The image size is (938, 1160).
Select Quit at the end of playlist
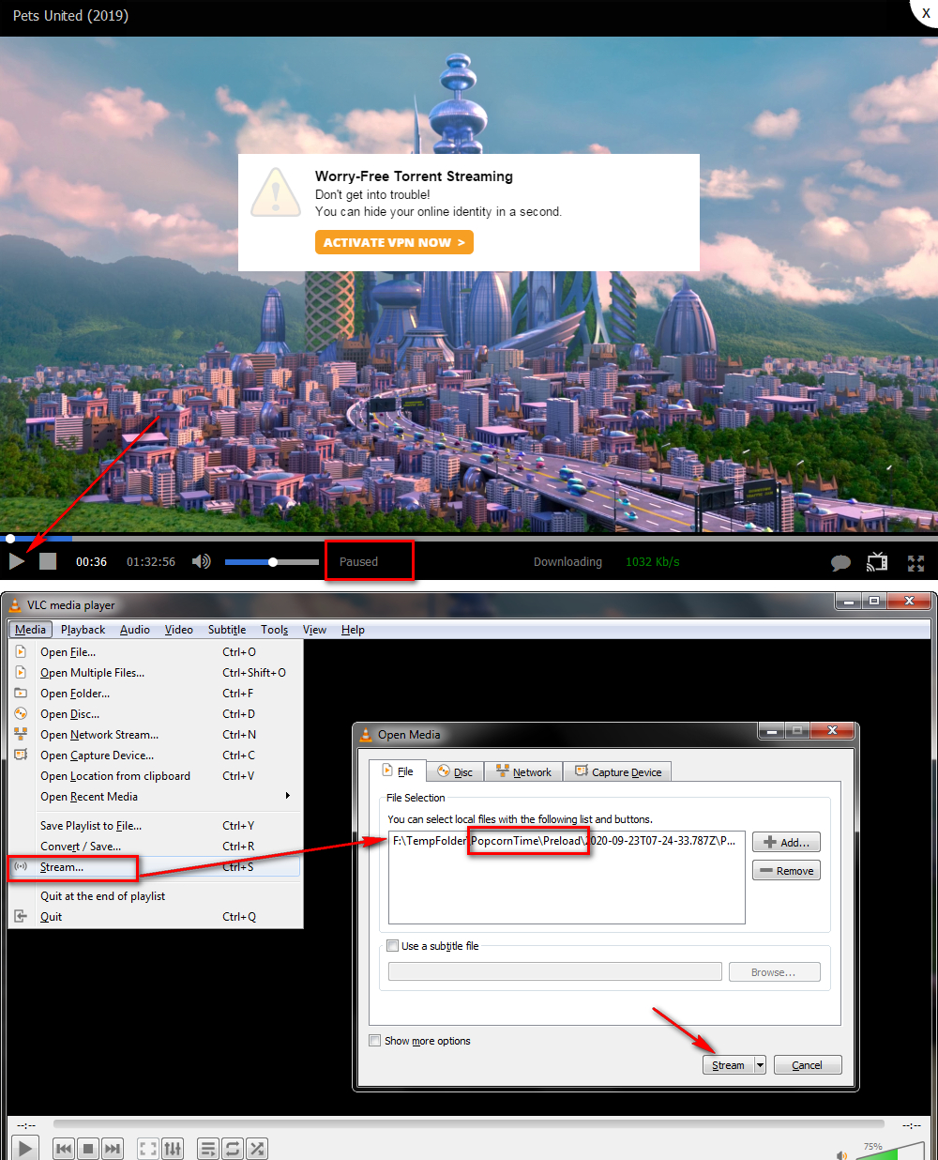pos(156,896)
